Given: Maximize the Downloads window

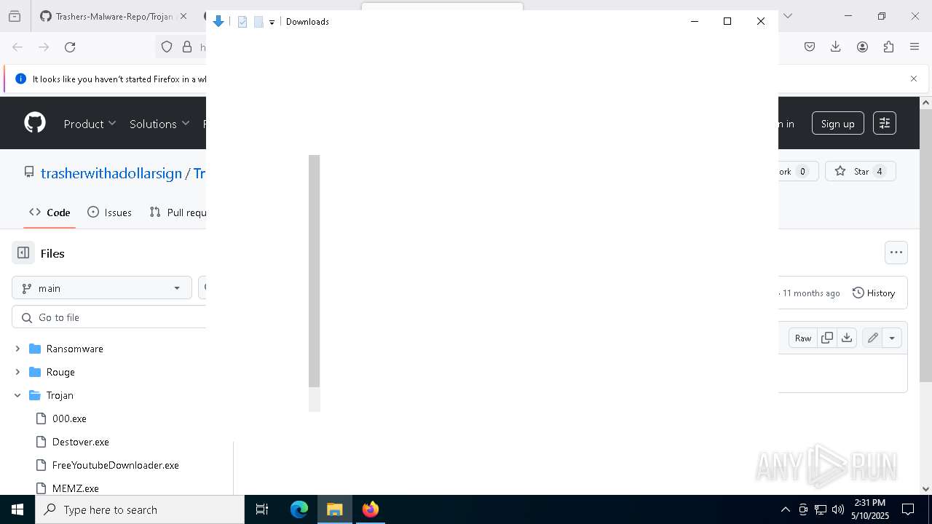Looking at the screenshot, I should [727, 21].
